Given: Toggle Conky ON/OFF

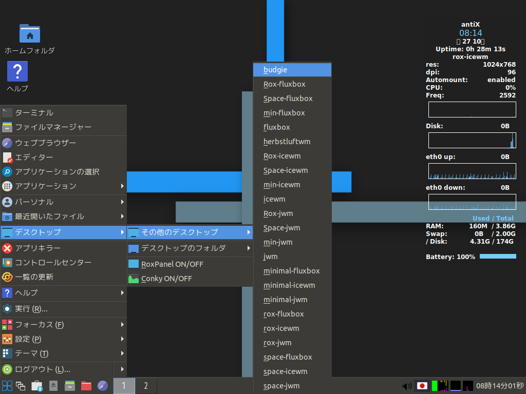Looking at the screenshot, I should pos(190,279).
